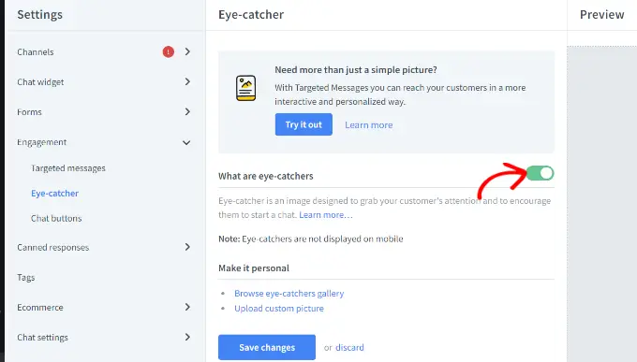
Task: Click the Eye-catcher page title
Action: (251, 15)
